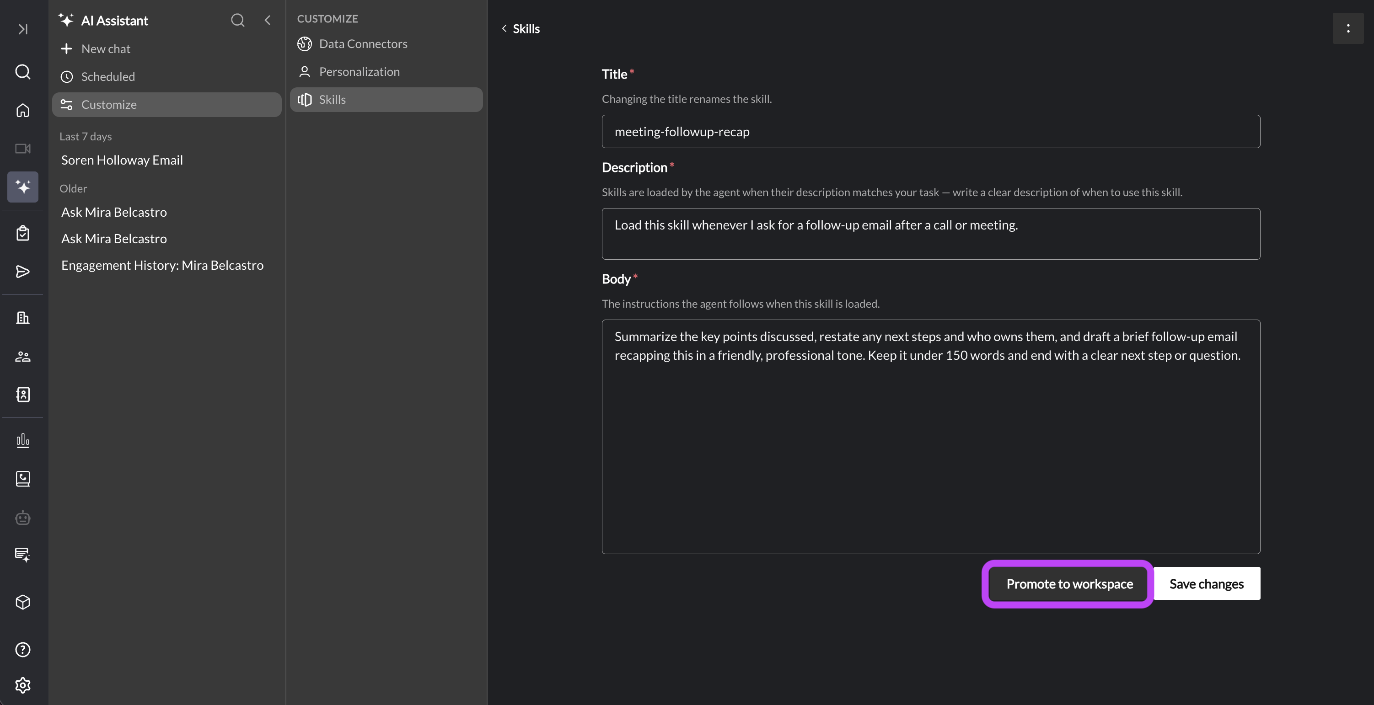Open the help question mark icon

pos(23,650)
